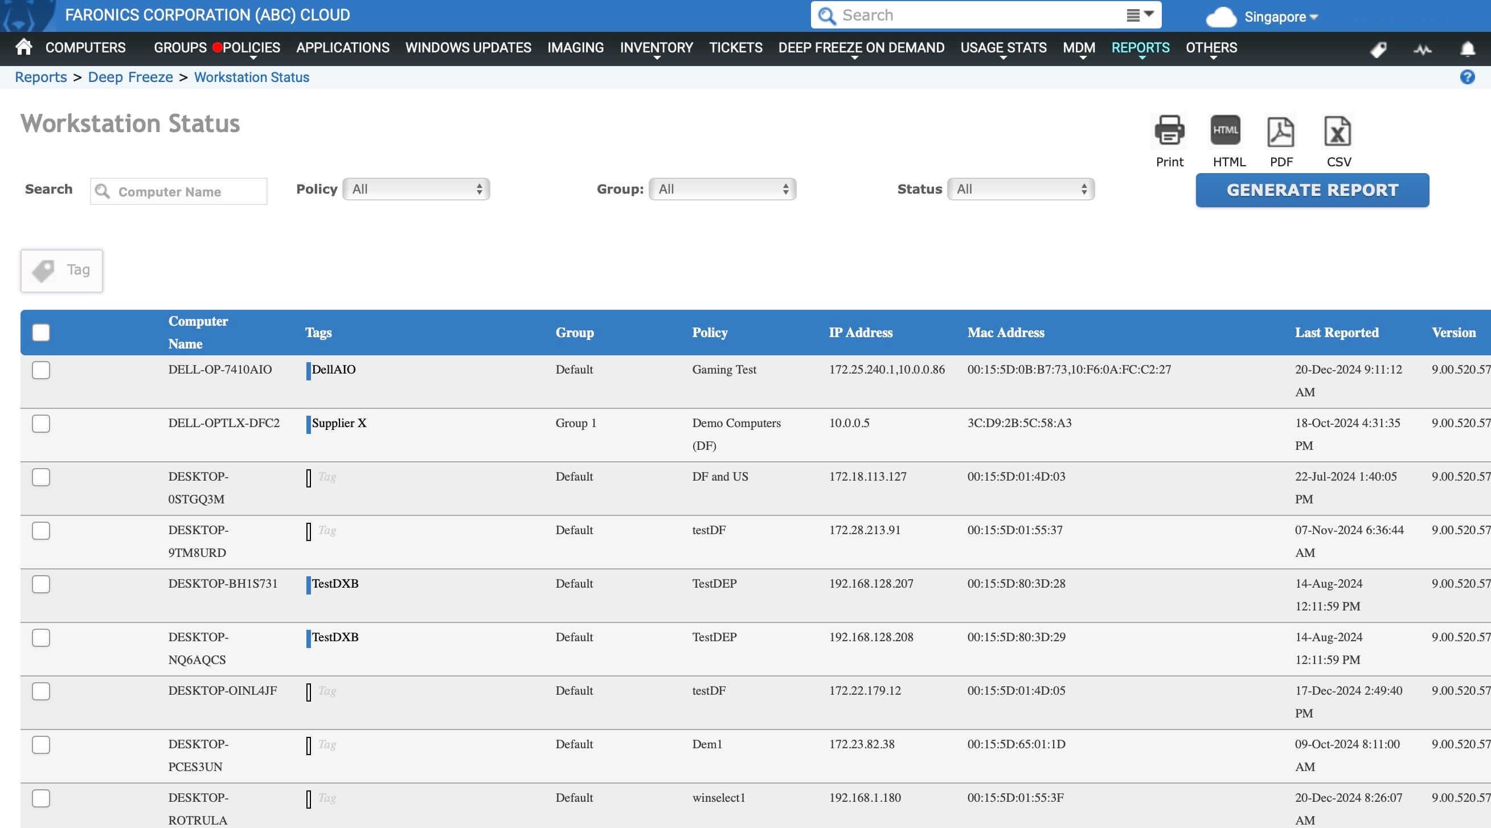Select the DESKTOP-0STGQ3M row checkbox
The width and height of the screenshot is (1491, 828).
click(41, 477)
